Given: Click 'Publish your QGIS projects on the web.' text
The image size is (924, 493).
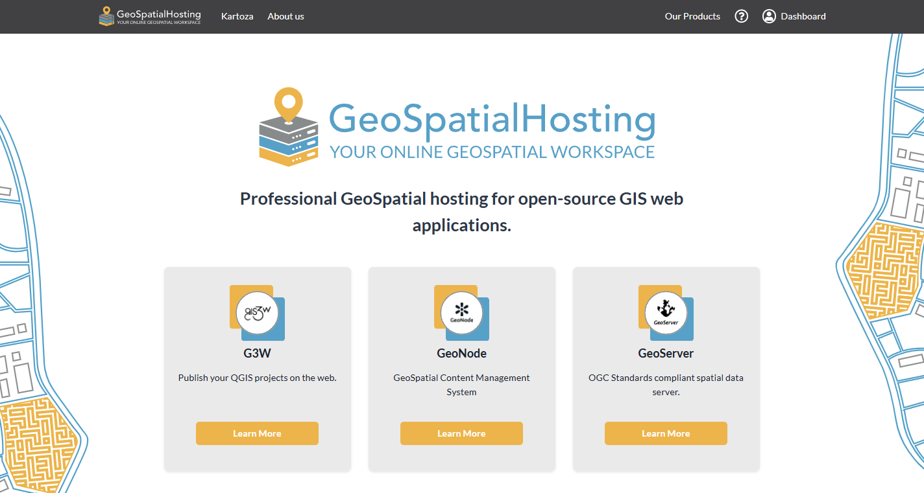Looking at the screenshot, I should (257, 378).
